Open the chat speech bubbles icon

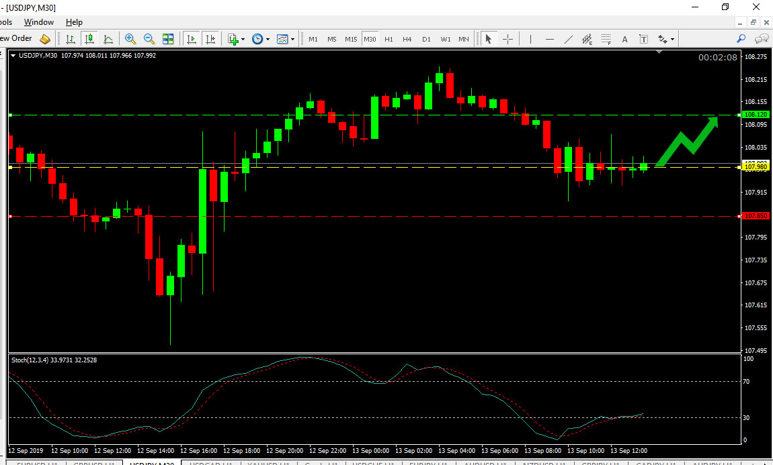point(762,38)
